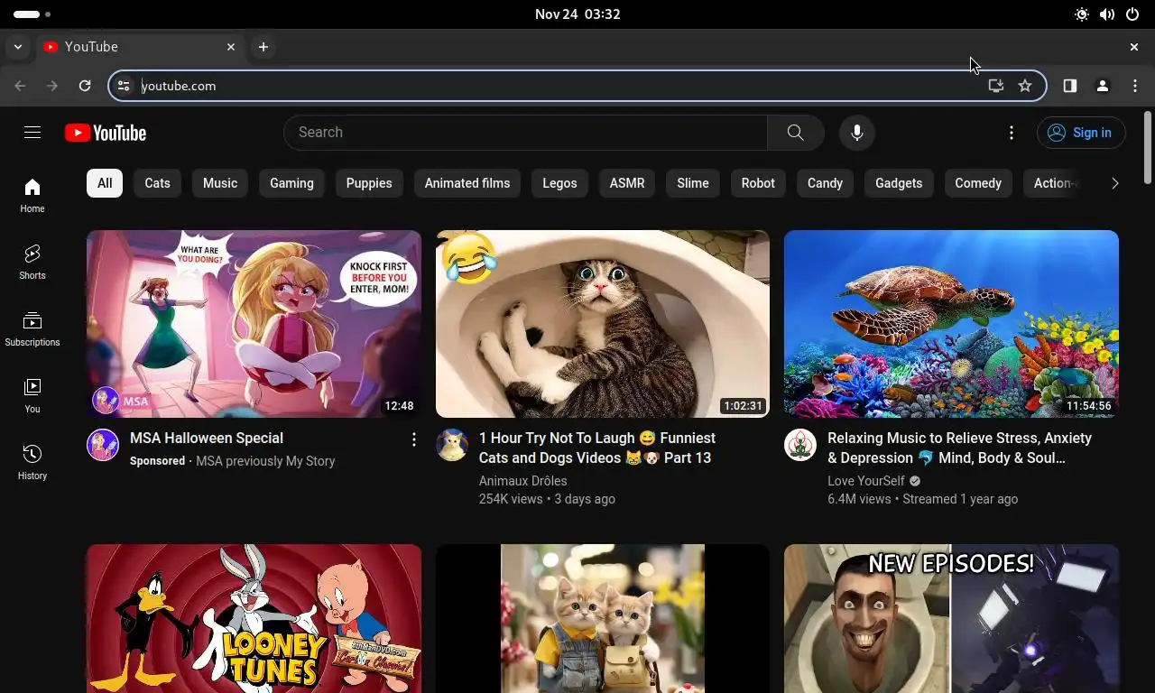Open system power menu

pos(1132,14)
